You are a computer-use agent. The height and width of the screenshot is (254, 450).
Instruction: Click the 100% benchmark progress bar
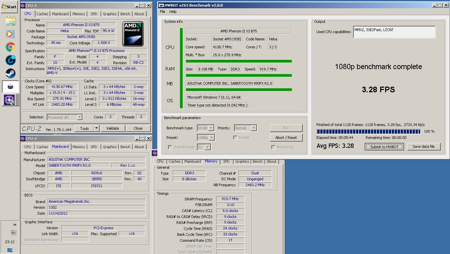[x=369, y=131]
